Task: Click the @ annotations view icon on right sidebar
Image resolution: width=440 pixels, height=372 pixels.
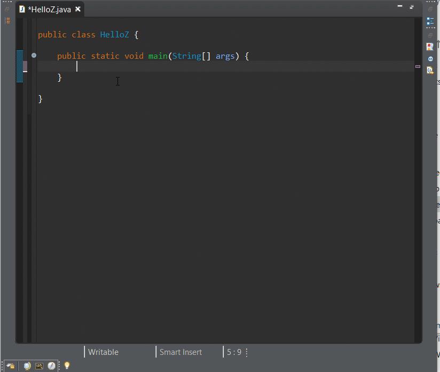Action: click(x=430, y=59)
